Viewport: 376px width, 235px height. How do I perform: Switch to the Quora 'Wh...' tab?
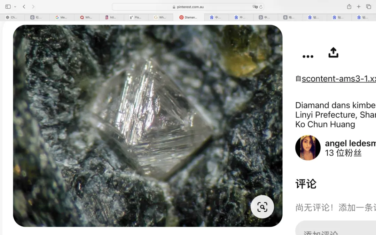click(x=86, y=17)
